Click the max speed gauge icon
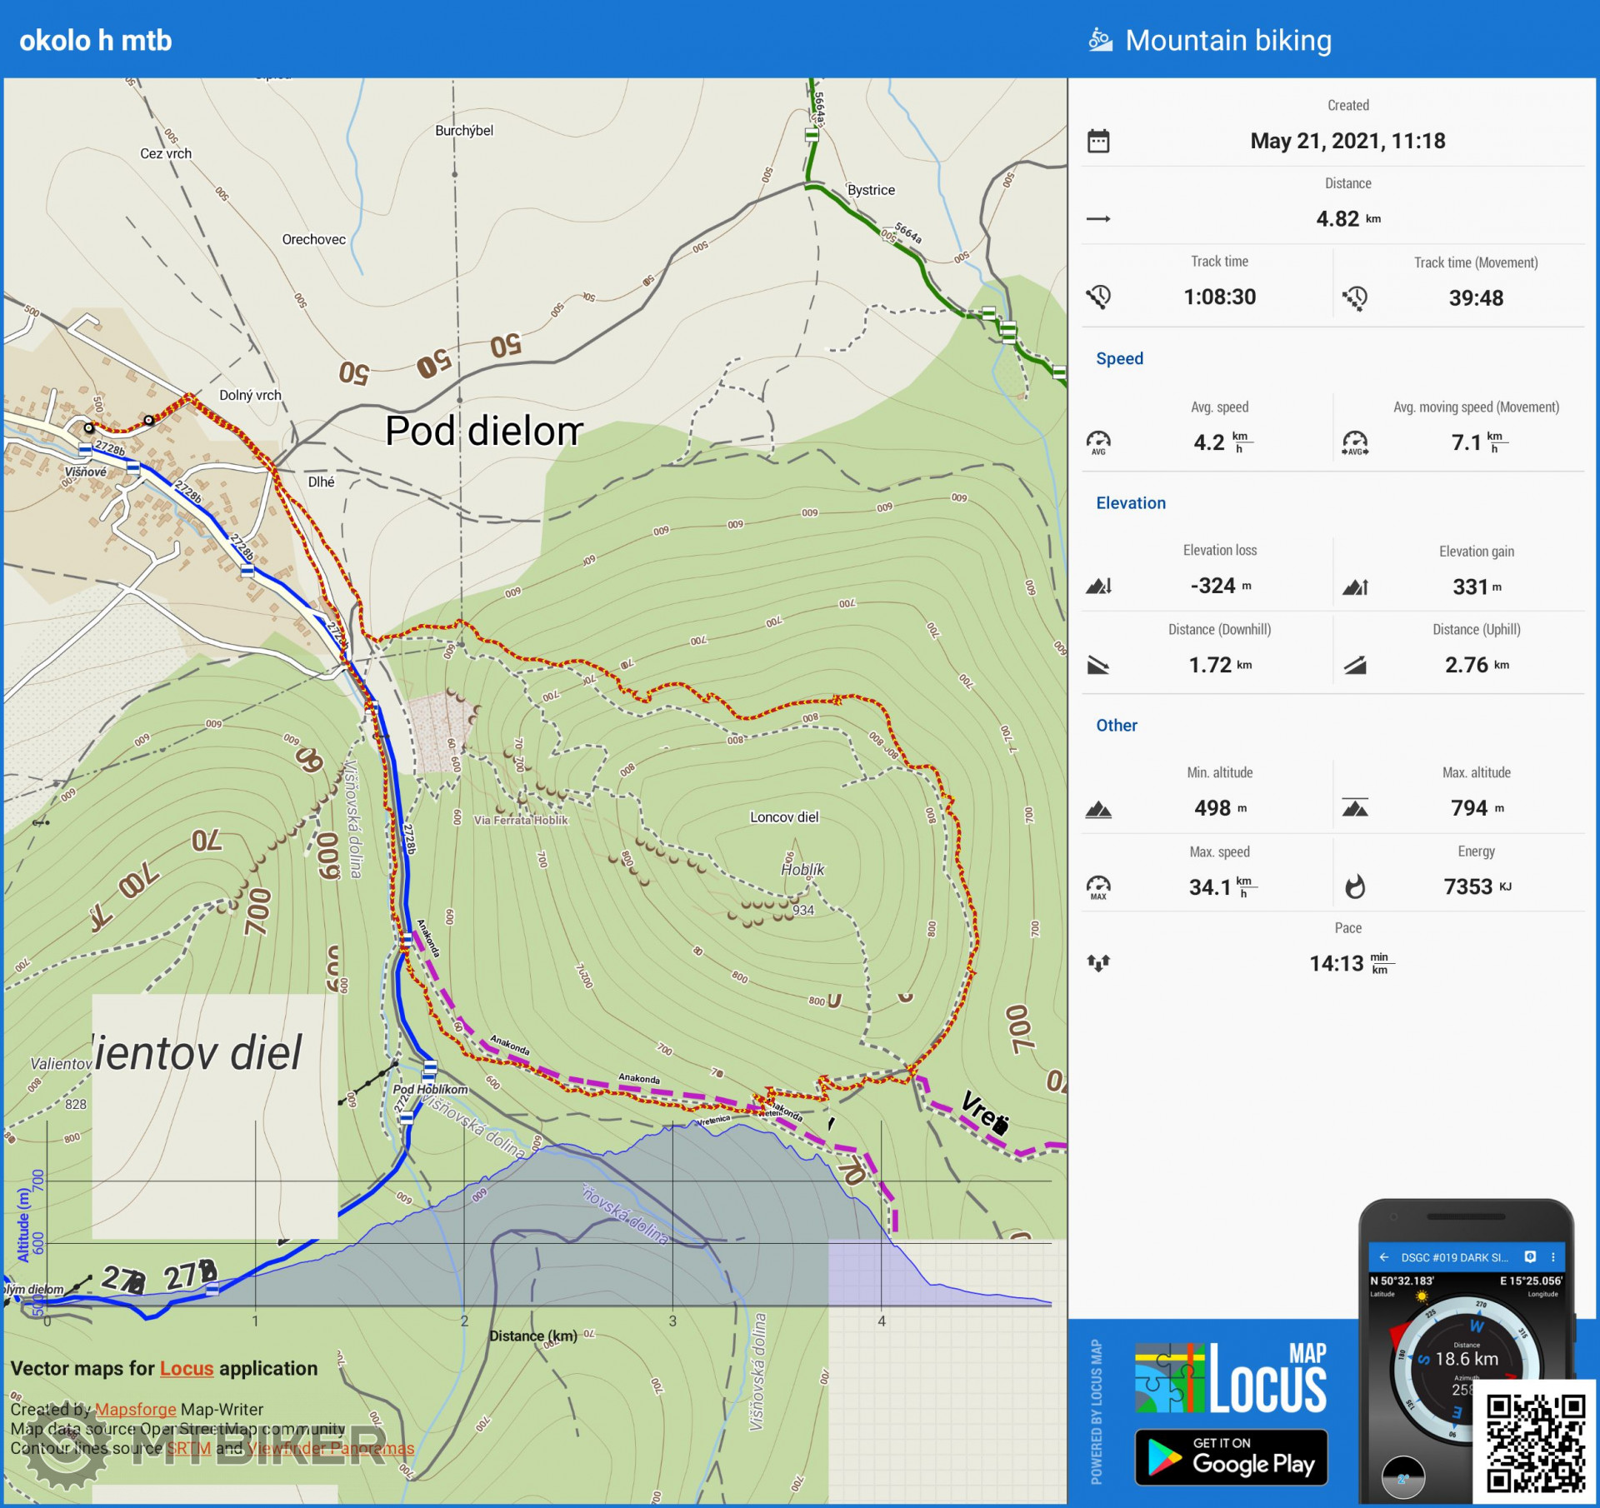1600x1508 pixels. coord(1098,886)
